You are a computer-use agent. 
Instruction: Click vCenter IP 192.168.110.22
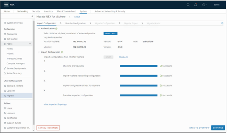(x=79, y=47)
